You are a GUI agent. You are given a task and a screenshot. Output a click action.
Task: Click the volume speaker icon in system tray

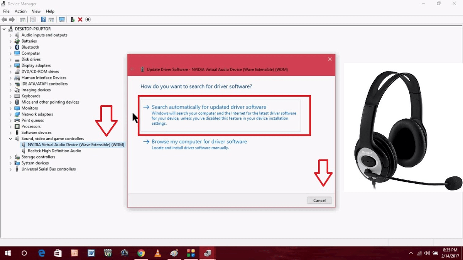click(427, 253)
